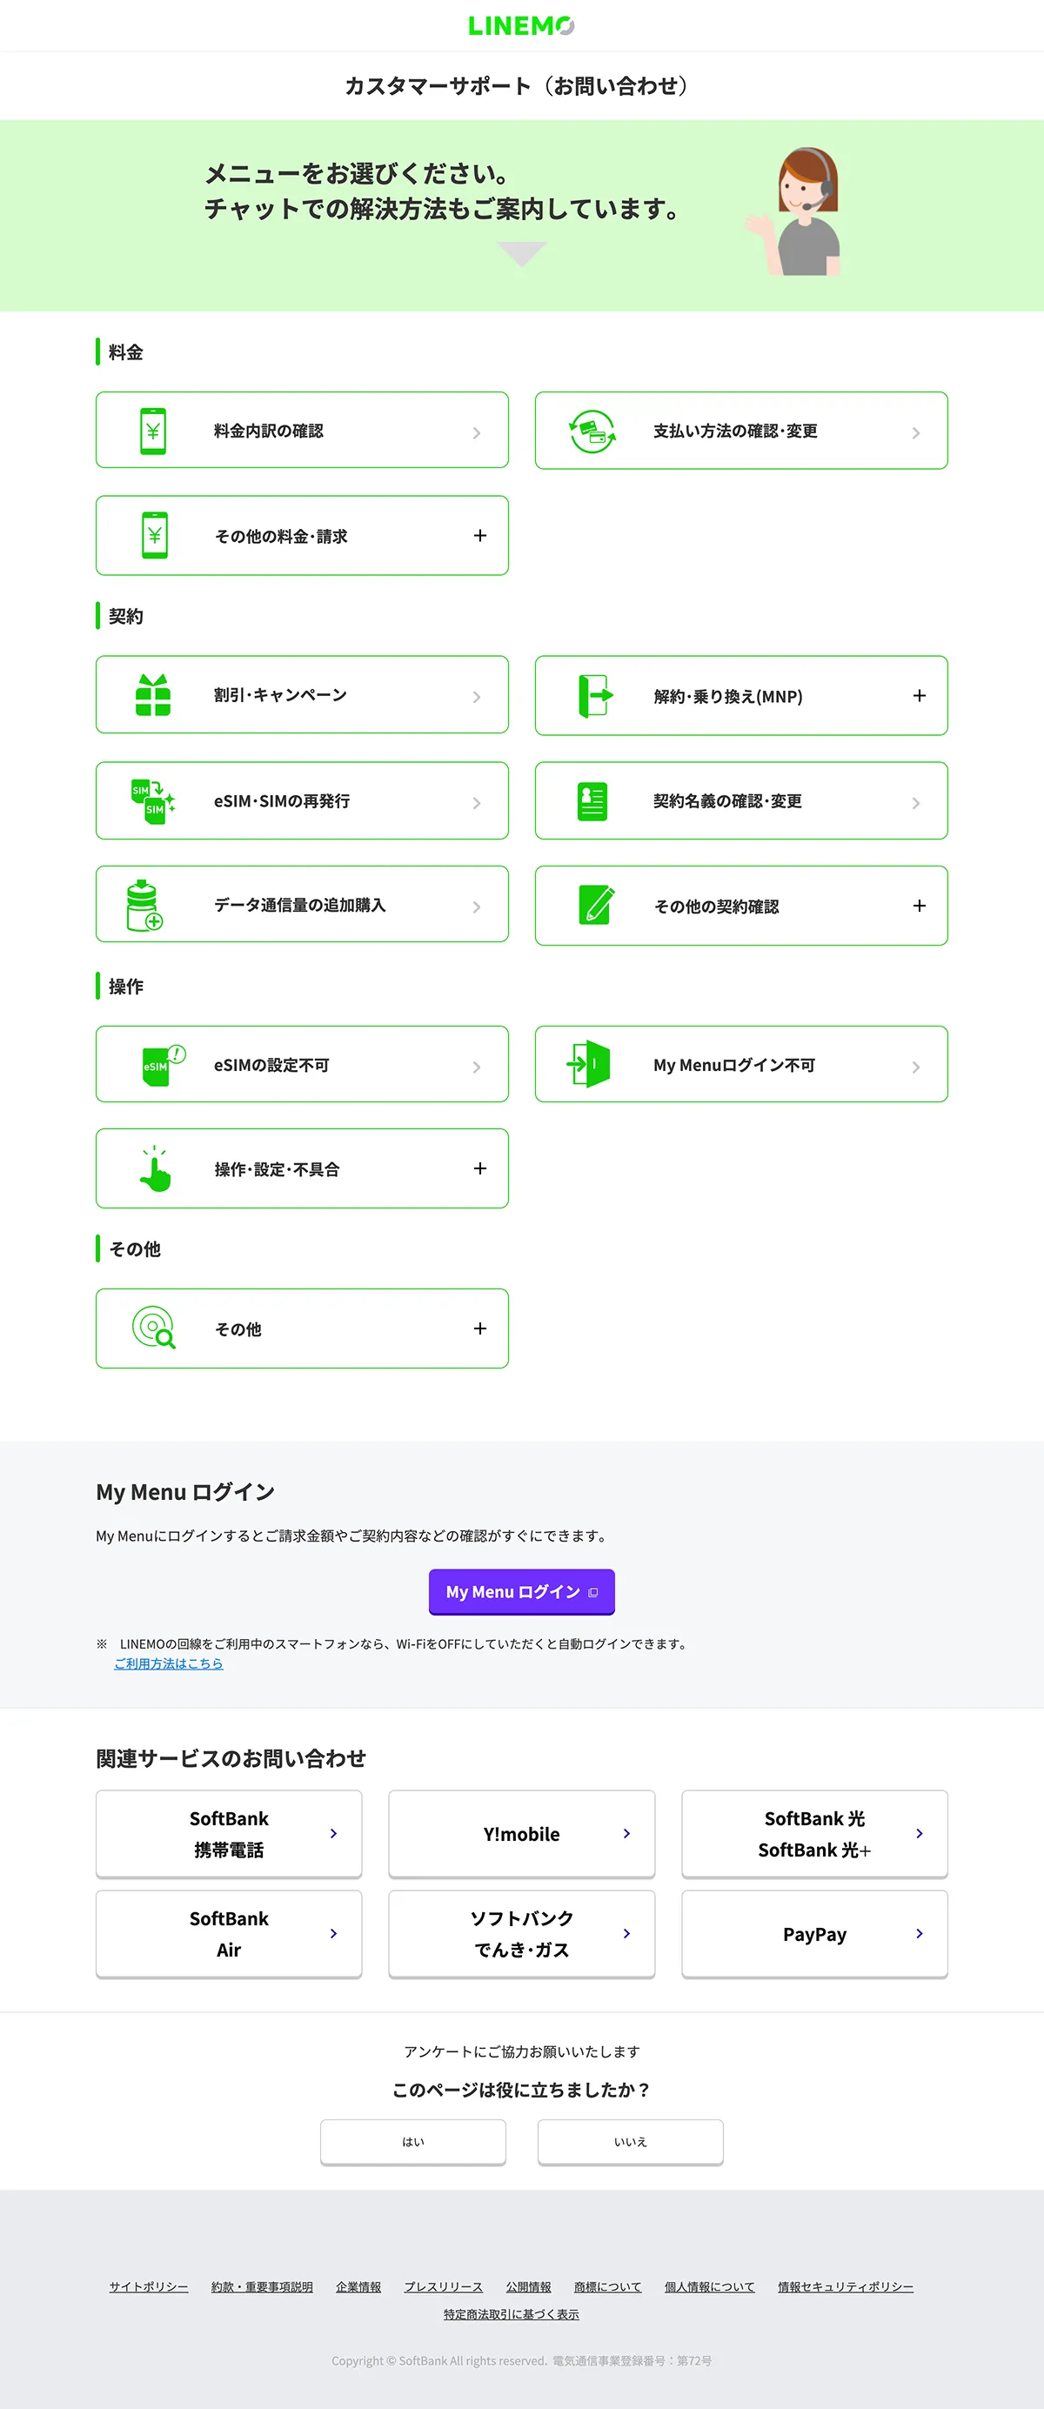Click the gift box icon for 割引・キャンペーン
1044x2409 pixels.
(x=153, y=695)
